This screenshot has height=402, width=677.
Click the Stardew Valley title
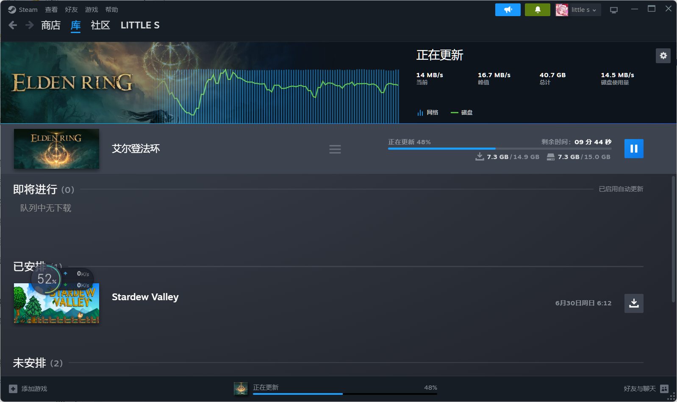(145, 297)
